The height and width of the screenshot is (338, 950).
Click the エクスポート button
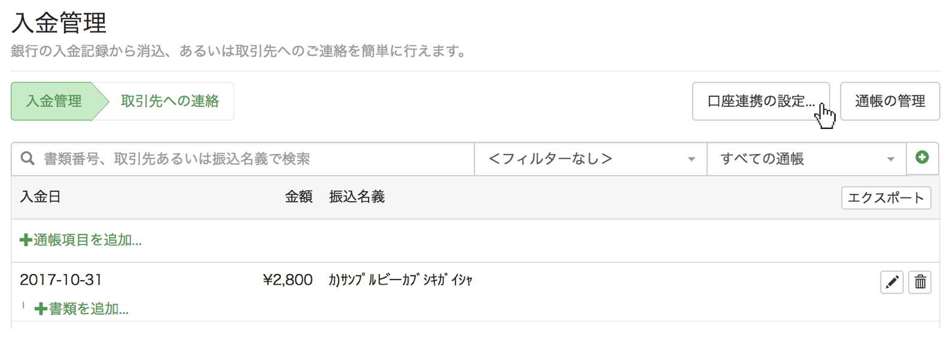click(x=886, y=198)
